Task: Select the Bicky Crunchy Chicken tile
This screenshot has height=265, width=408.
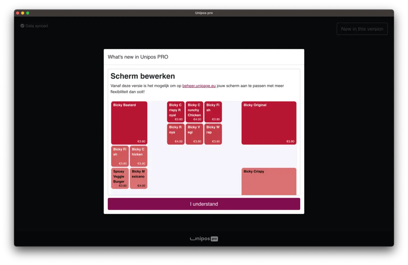Action: coord(194,112)
